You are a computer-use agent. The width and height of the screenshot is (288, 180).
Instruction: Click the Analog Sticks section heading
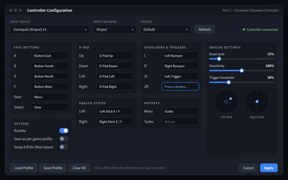click(92, 103)
